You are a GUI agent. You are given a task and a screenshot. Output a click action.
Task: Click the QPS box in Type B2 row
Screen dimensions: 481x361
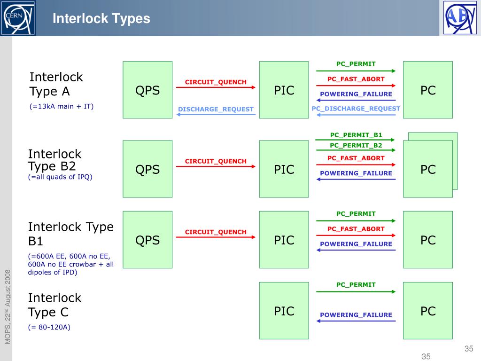click(x=147, y=169)
